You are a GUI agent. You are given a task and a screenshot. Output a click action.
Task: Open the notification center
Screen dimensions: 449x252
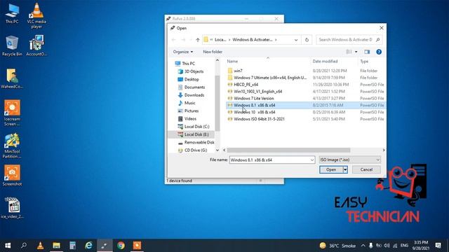click(x=438, y=246)
